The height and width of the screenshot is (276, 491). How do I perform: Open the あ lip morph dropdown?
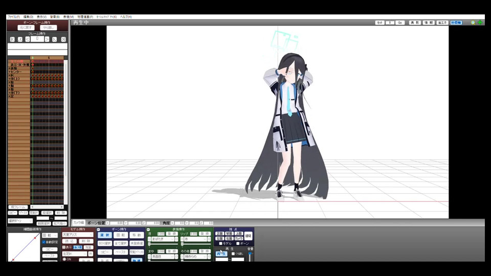point(195,239)
